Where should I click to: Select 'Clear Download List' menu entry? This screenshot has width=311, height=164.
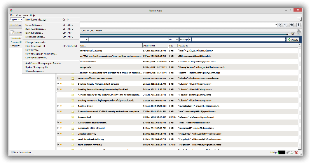click(51, 46)
